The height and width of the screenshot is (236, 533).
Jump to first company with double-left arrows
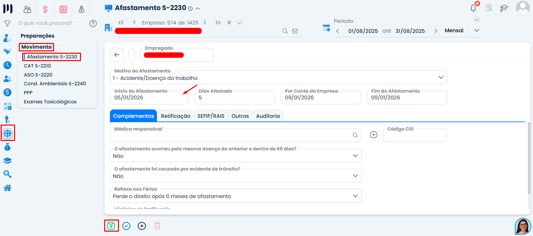121,22
